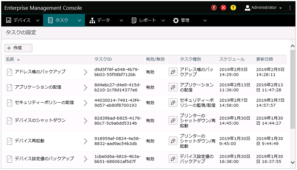Image resolution: width=297 pixels, height=170 pixels.
Task: Click the red key alert icon
Action: click(214, 8)
